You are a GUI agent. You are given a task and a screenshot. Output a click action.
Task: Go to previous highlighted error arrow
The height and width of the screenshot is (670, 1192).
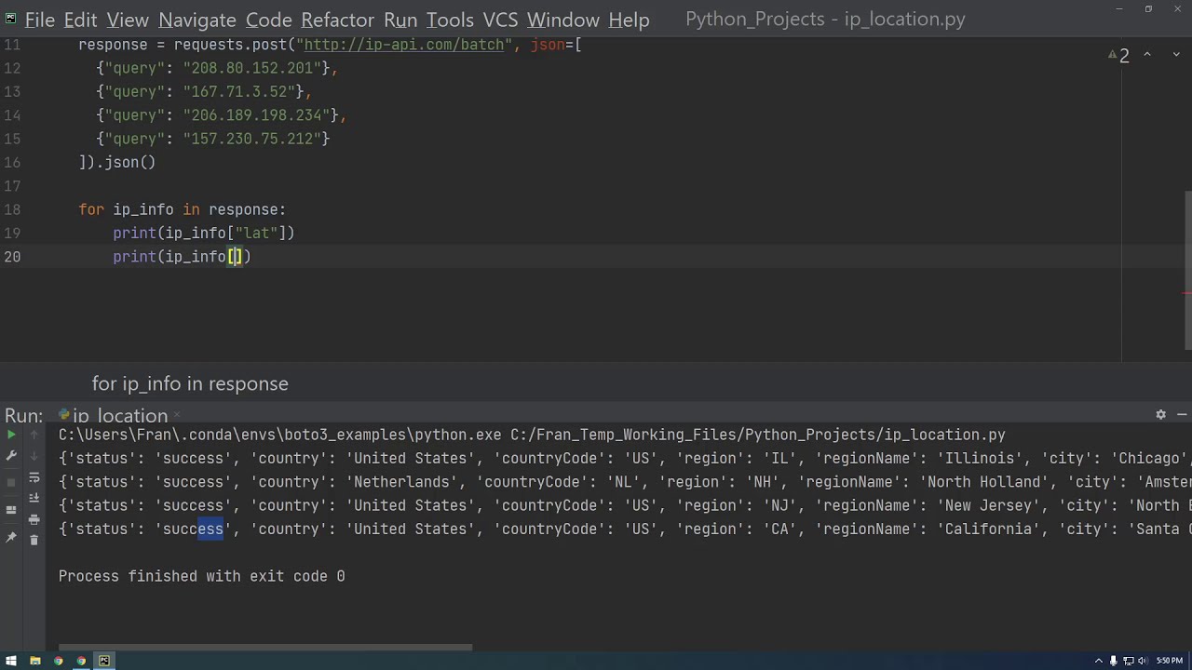coord(1147,55)
